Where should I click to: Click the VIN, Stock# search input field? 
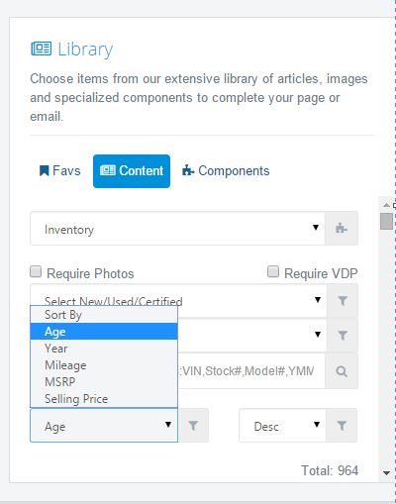(251, 371)
